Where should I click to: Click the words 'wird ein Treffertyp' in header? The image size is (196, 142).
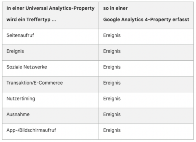[x=28, y=20]
